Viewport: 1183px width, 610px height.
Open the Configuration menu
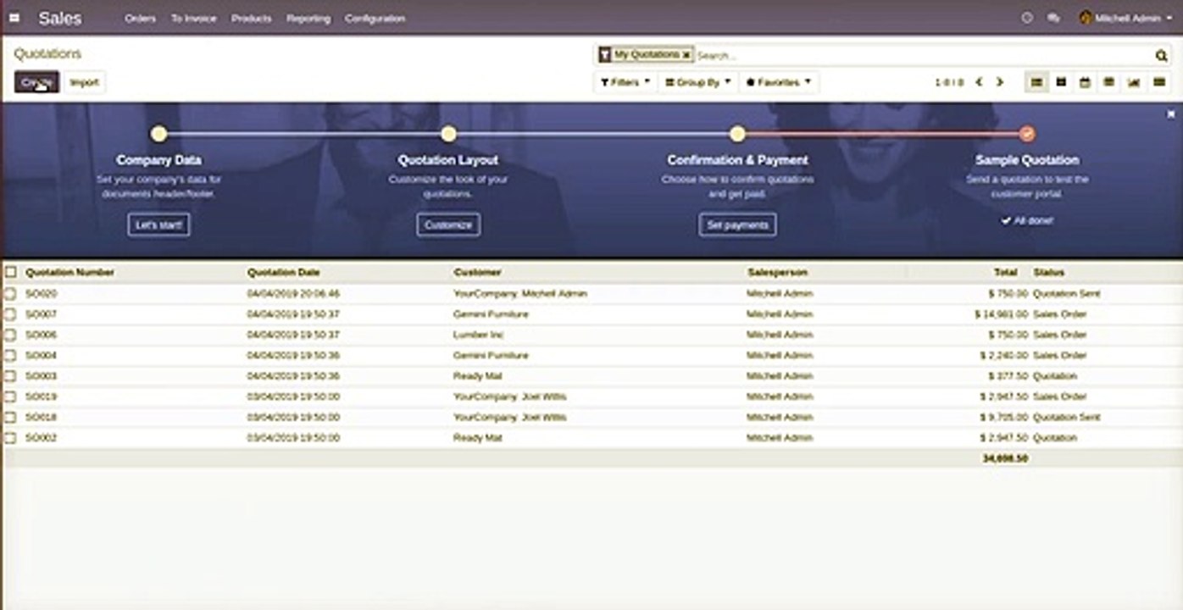[x=375, y=18]
